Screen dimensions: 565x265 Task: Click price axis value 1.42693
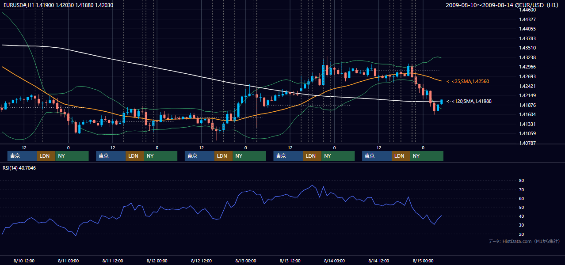coord(527,76)
